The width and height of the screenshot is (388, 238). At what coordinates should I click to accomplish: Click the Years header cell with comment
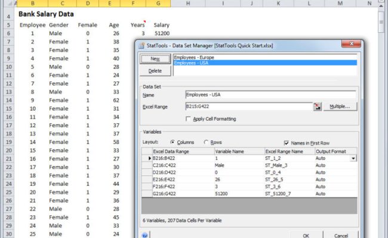pyautogui.click(x=137, y=25)
